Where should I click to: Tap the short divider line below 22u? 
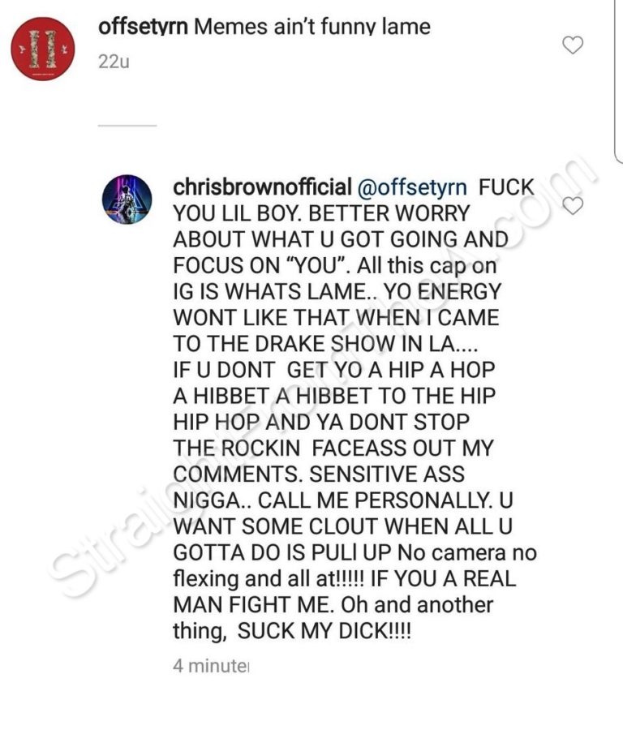127,126
